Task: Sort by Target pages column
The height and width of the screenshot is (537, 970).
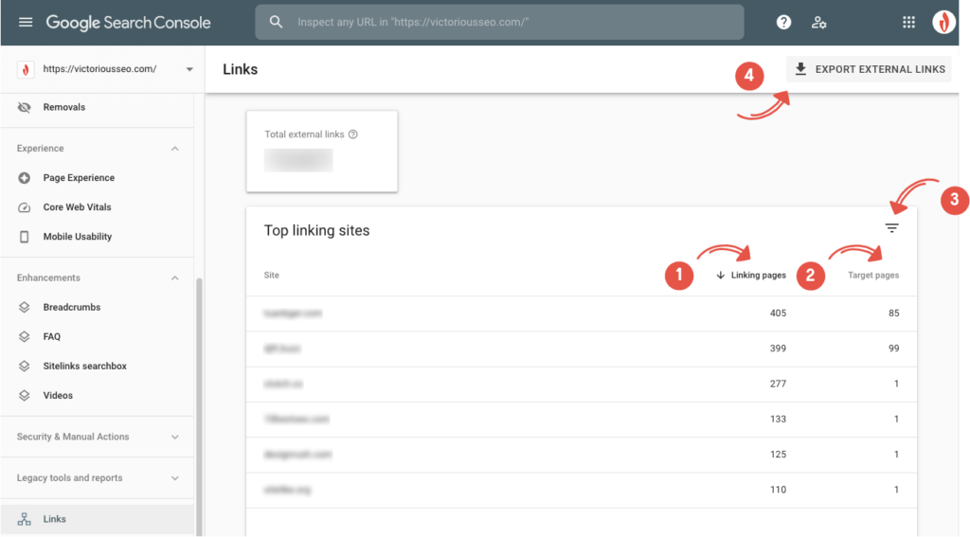Action: tap(873, 276)
